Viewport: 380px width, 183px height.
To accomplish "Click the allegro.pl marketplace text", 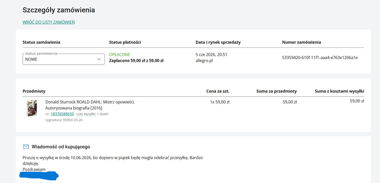I will 205,60.
